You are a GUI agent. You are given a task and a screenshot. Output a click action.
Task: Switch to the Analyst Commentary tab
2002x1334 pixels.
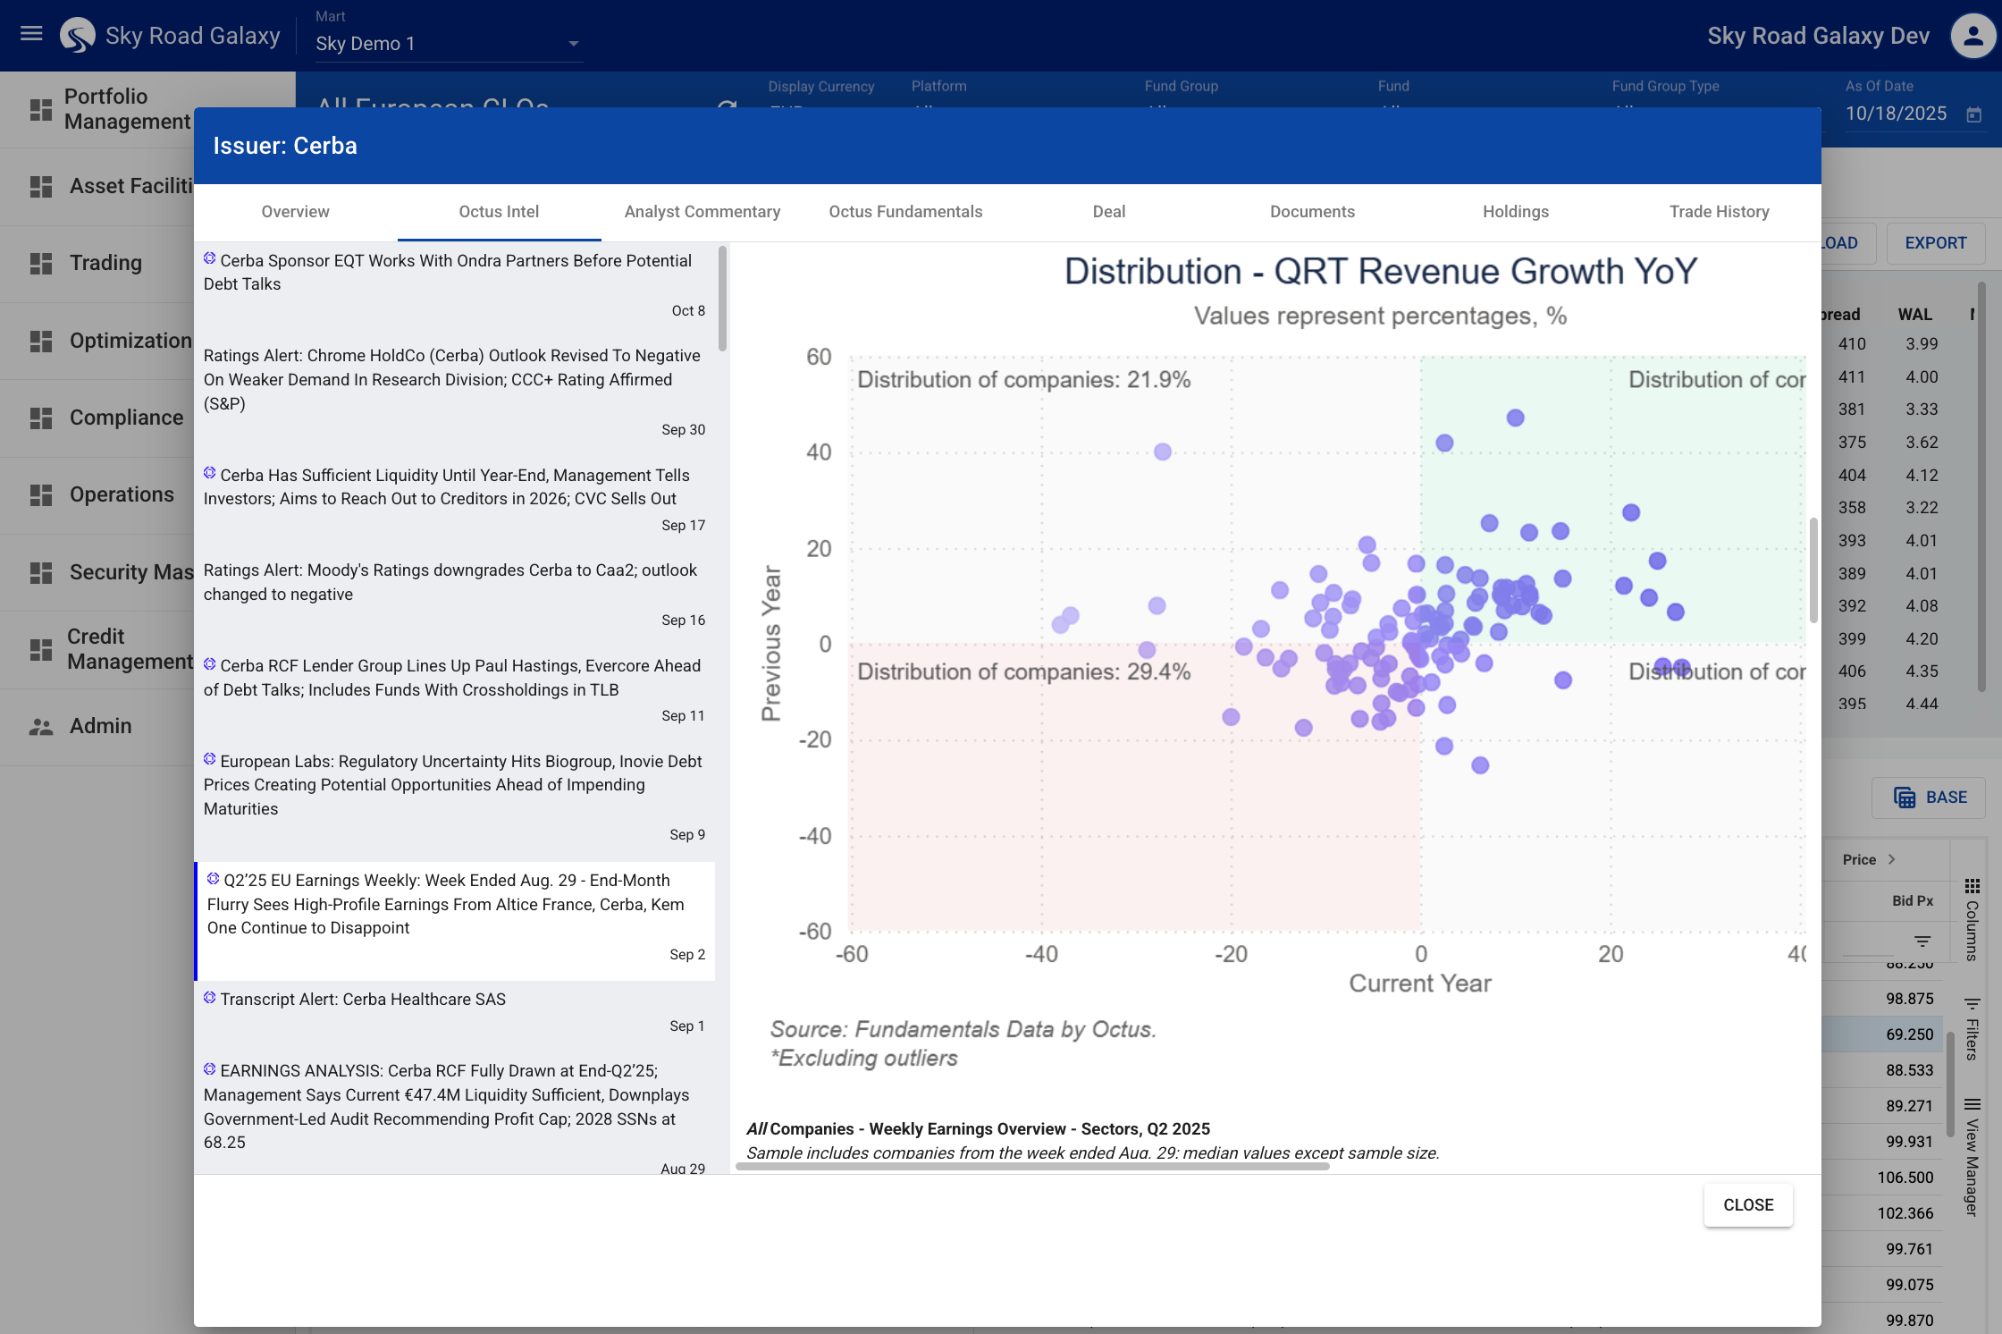[x=702, y=212]
